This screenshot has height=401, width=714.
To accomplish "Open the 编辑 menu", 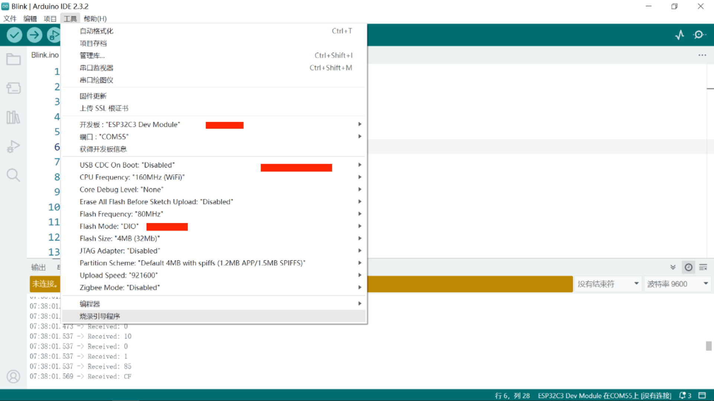I will click(x=30, y=19).
